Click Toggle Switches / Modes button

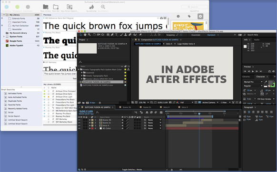click(132, 170)
